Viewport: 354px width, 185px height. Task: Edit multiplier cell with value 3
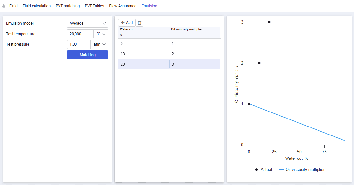pyautogui.click(x=195, y=64)
